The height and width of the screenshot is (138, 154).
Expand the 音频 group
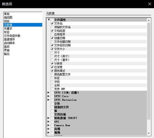48,129
